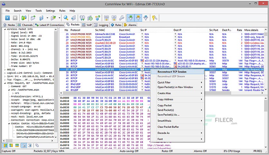Open the File menu
Image resolution: width=269 pixels, height=155 pixels.
point(7,11)
